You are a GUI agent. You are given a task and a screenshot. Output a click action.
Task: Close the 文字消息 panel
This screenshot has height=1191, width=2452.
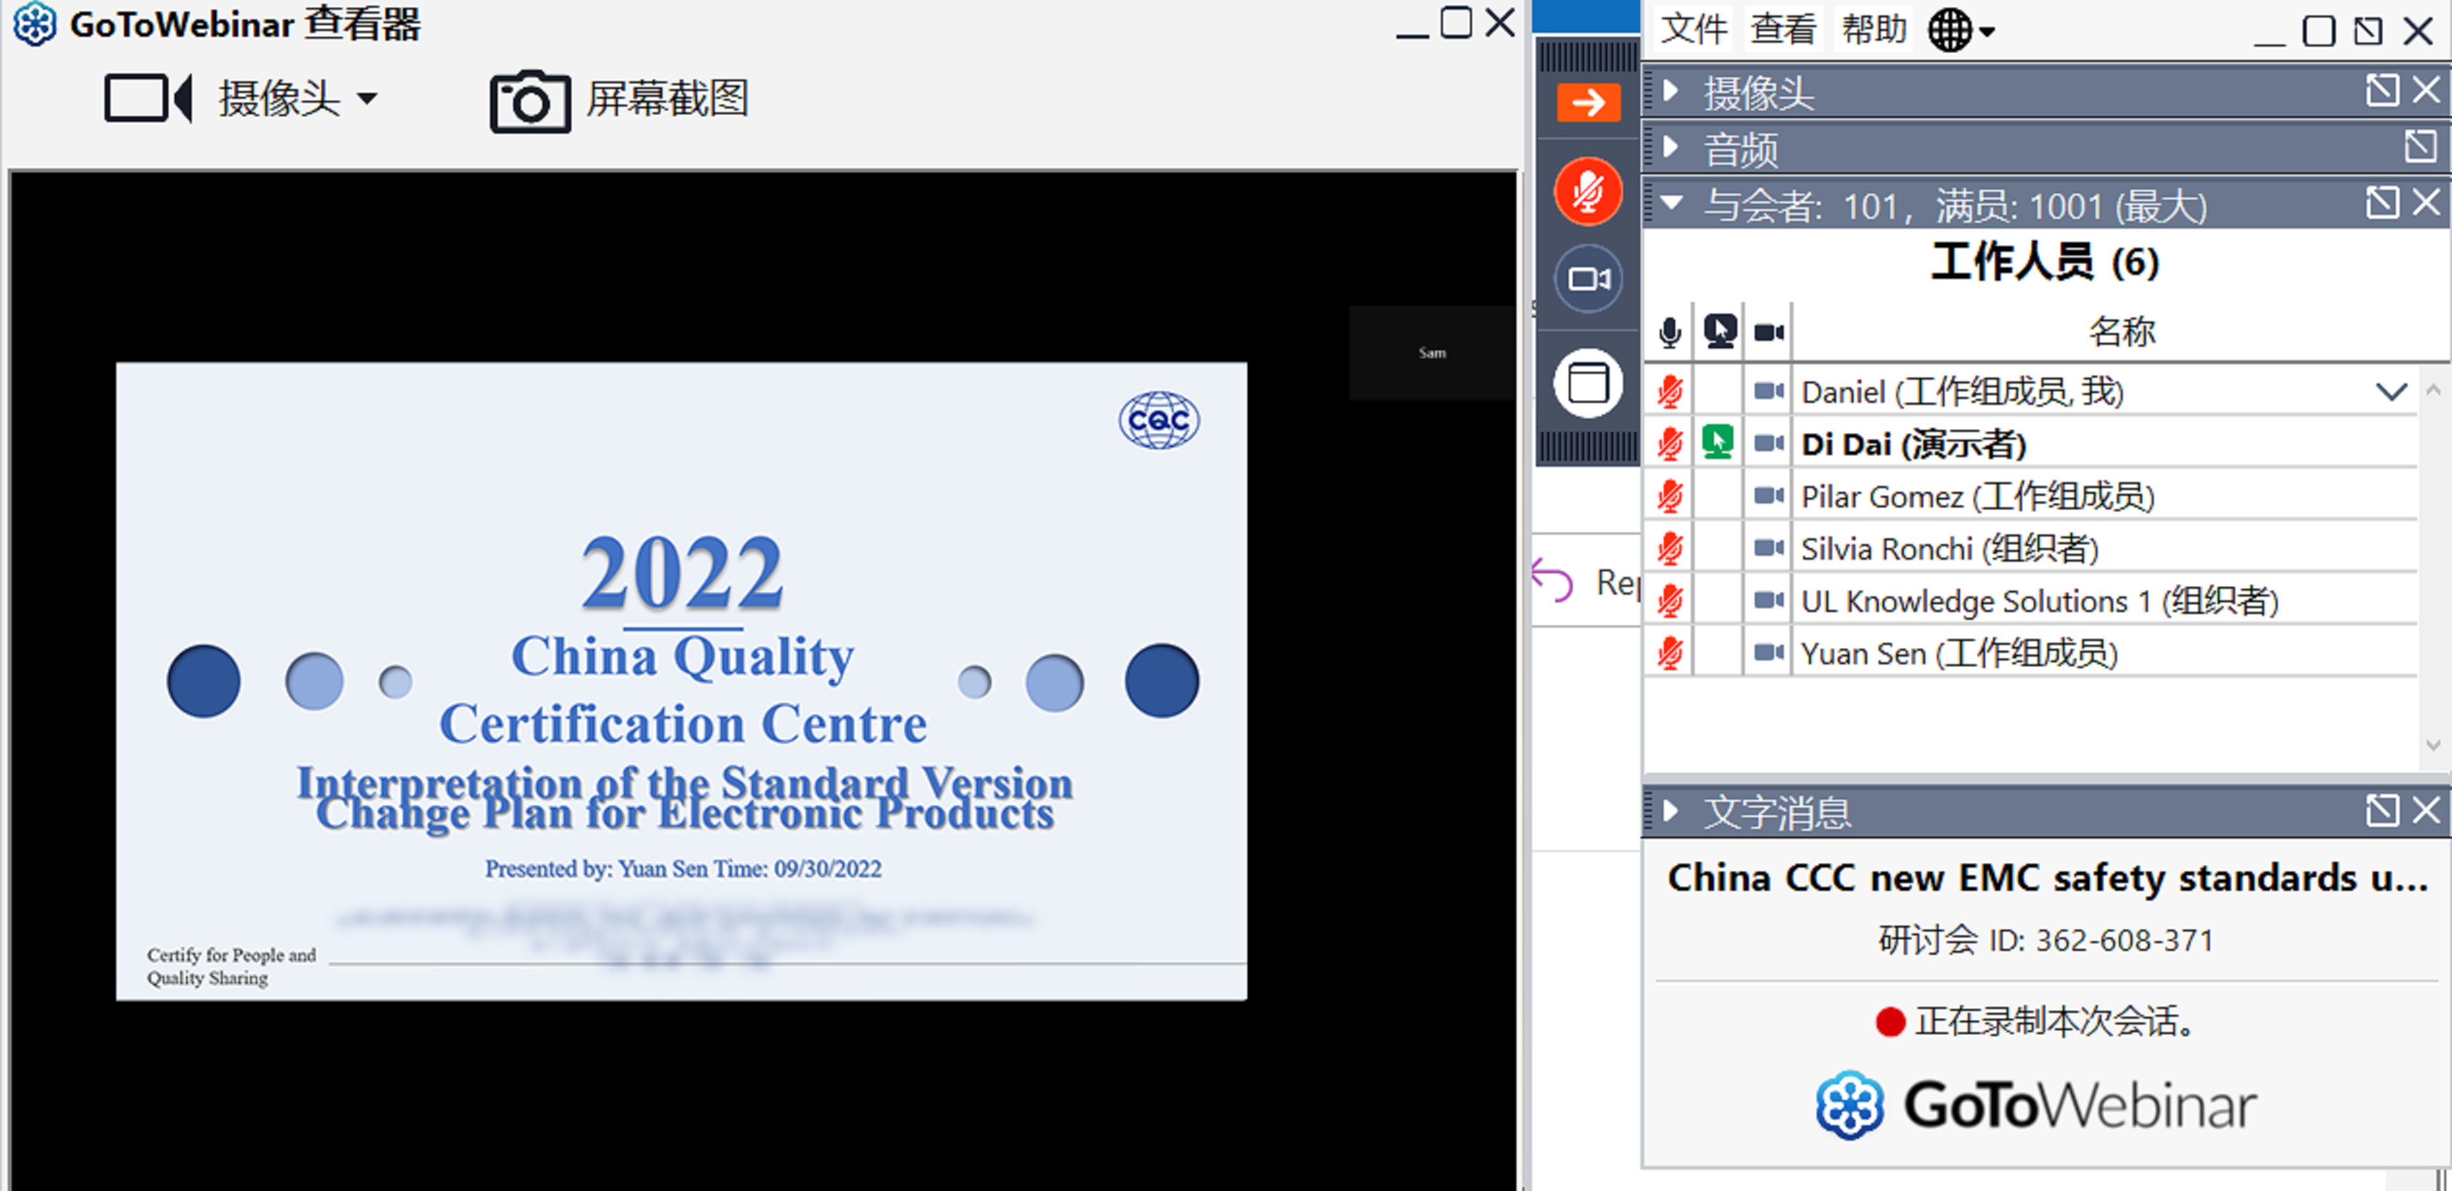tap(2426, 810)
